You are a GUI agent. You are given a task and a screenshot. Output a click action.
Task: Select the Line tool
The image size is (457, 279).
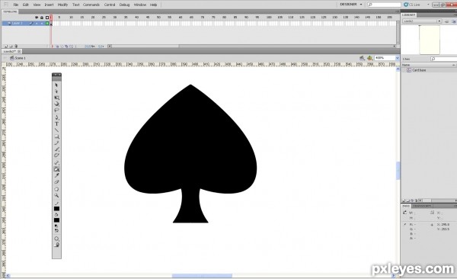click(x=56, y=130)
